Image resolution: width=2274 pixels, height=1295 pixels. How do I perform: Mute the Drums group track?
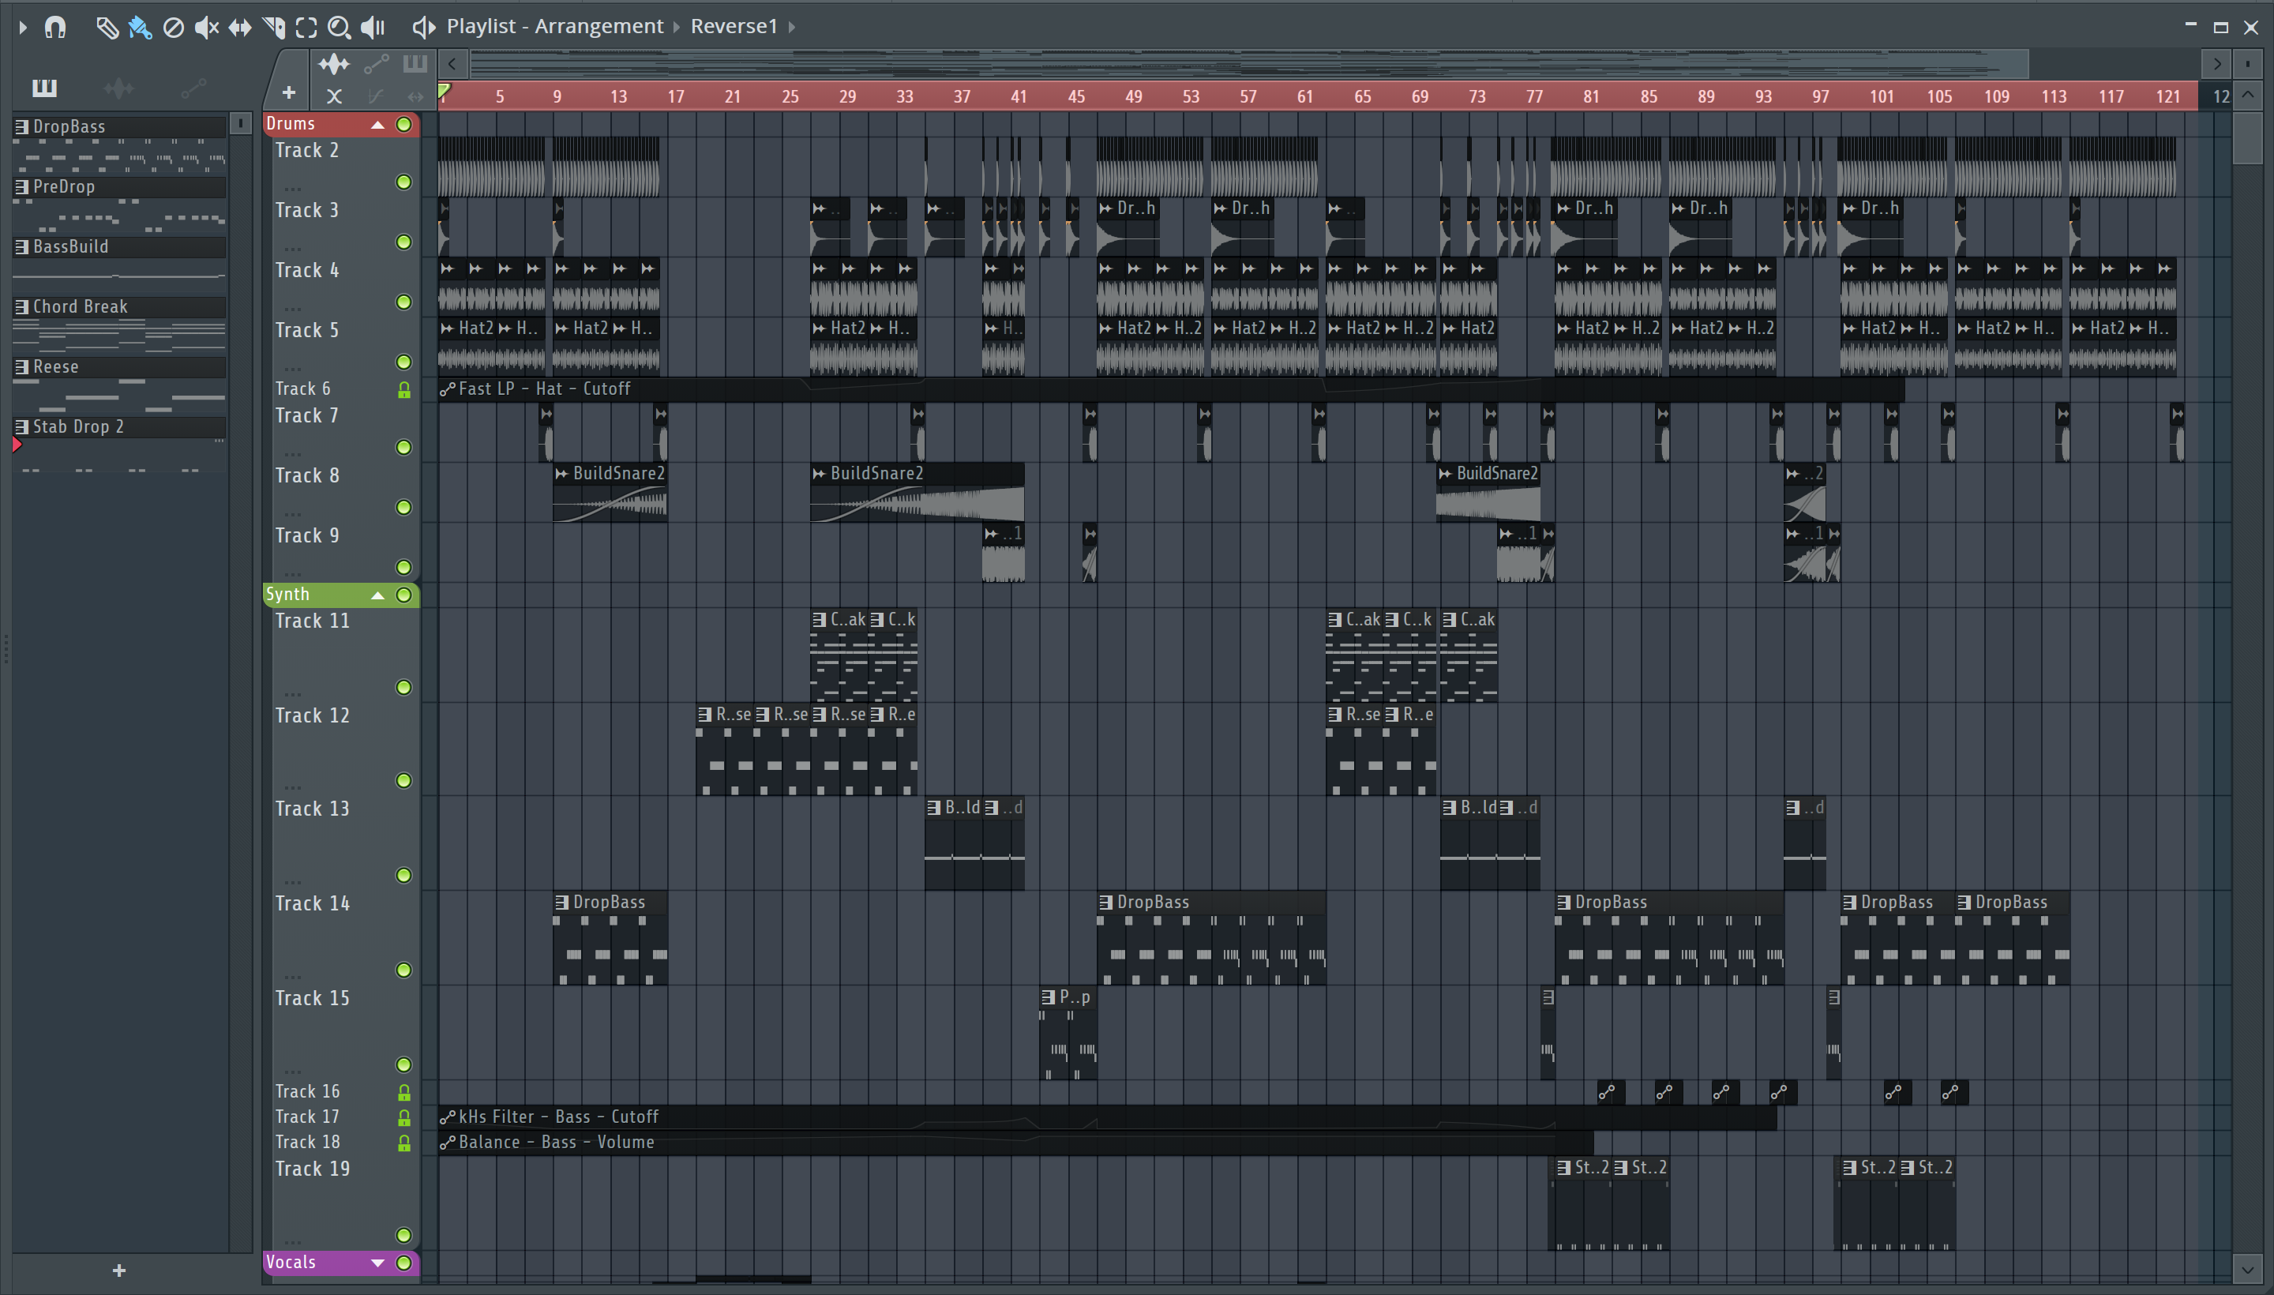pos(403,125)
